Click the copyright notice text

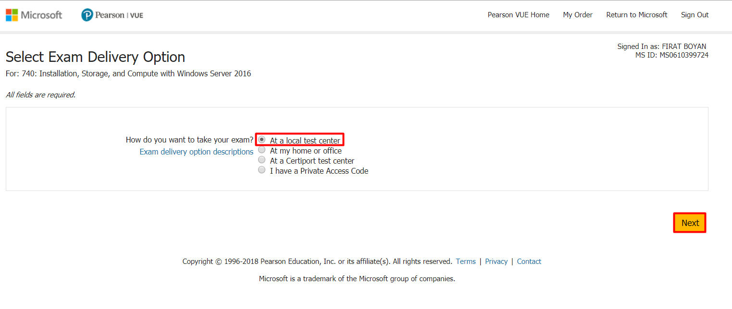[x=317, y=261]
